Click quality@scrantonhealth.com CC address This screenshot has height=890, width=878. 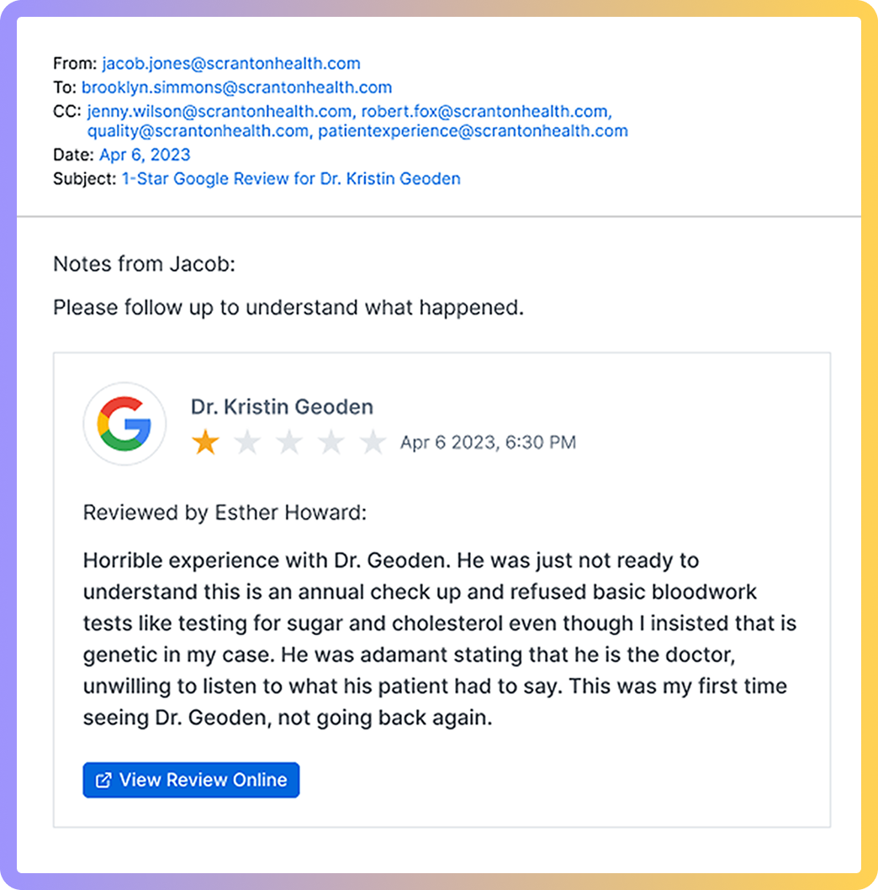coord(198,131)
